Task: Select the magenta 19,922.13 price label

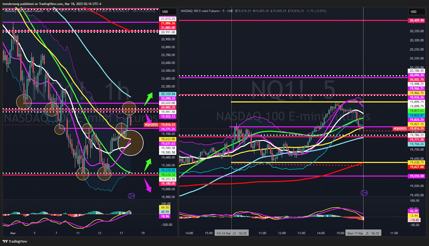Action: [x=168, y=117]
